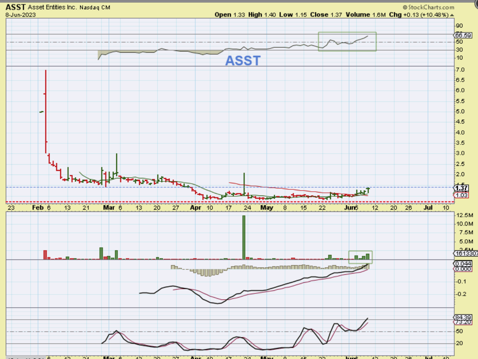
Task: Click the 1613307 volume value label
Action: (x=465, y=253)
